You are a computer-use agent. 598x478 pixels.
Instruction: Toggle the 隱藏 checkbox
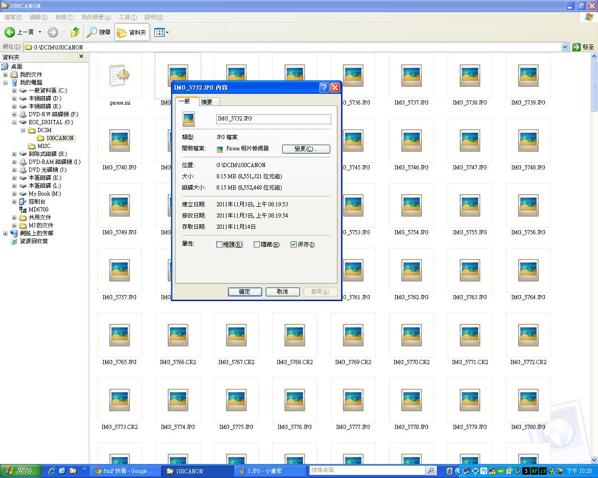pyautogui.click(x=256, y=244)
